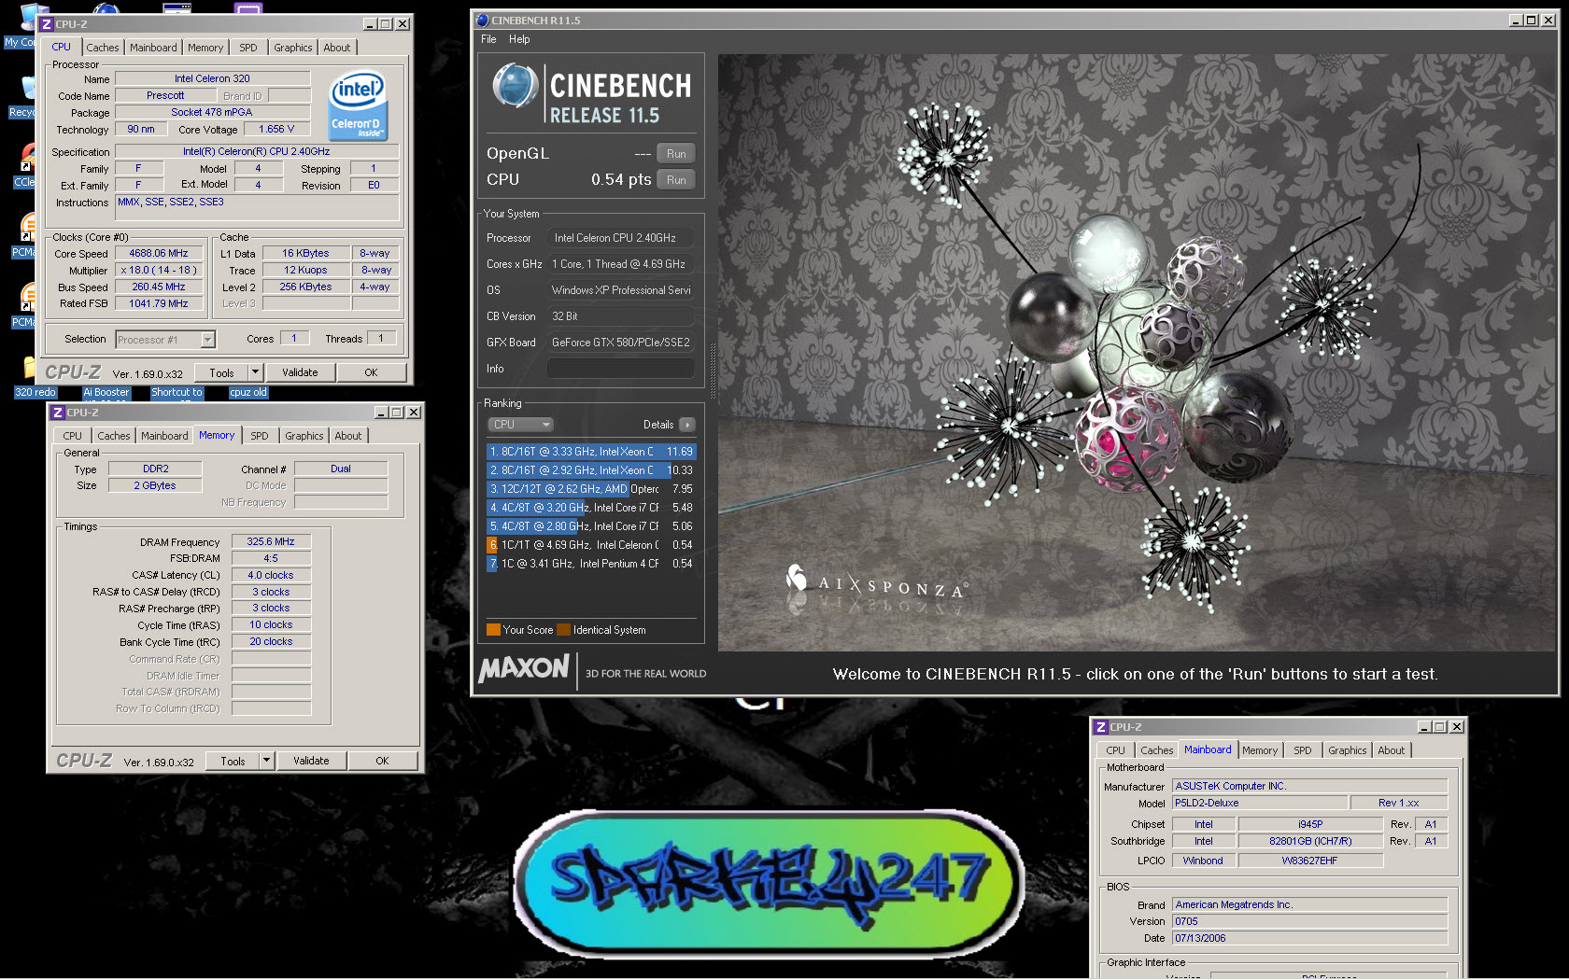Open the File menu in Cinebench
1569x980 pixels.
pyautogui.click(x=488, y=39)
